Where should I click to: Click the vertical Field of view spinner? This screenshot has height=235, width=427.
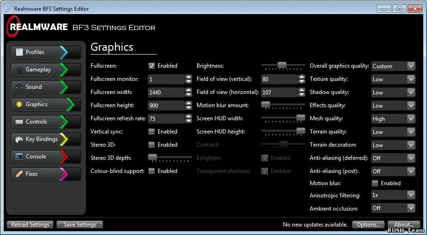[302, 79]
